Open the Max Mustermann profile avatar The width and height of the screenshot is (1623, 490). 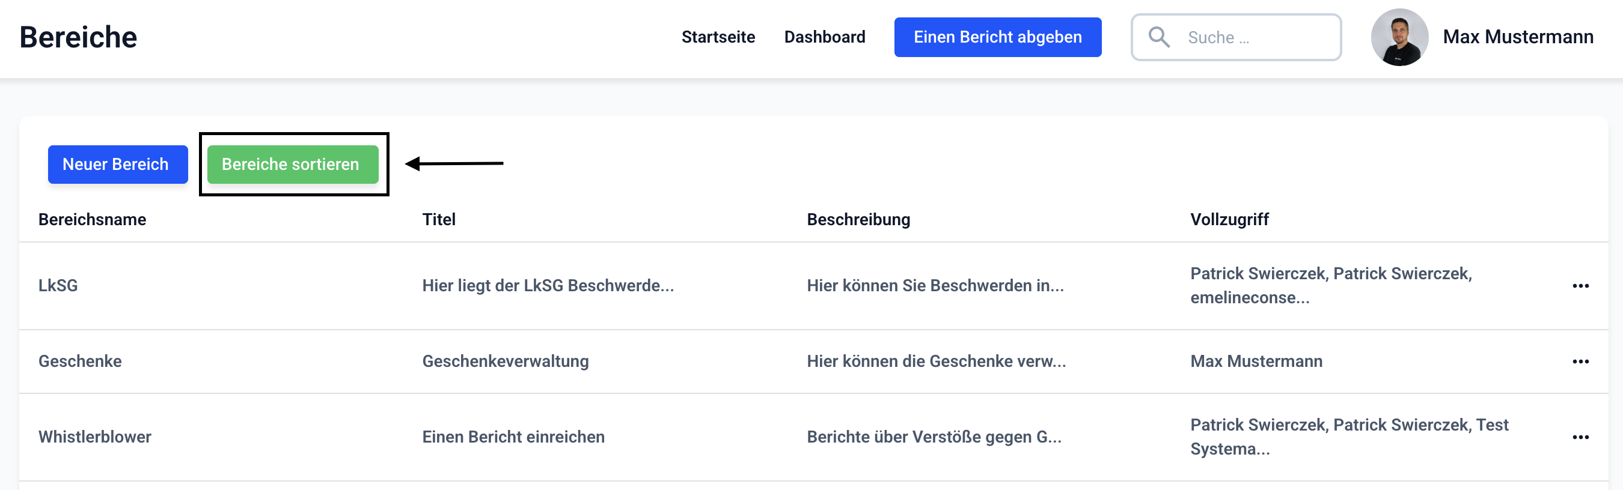tap(1399, 37)
